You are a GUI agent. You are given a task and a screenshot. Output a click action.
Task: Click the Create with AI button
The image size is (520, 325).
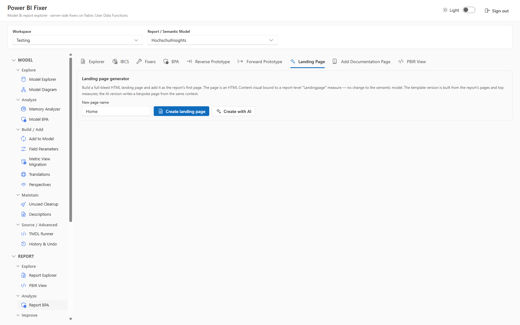(x=234, y=111)
